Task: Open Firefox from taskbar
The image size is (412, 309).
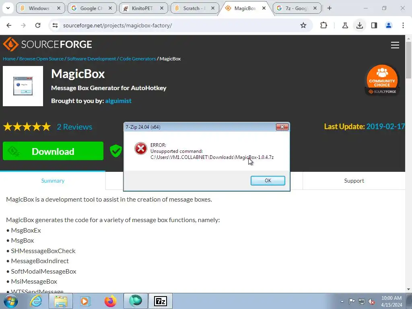Action: coord(110,301)
